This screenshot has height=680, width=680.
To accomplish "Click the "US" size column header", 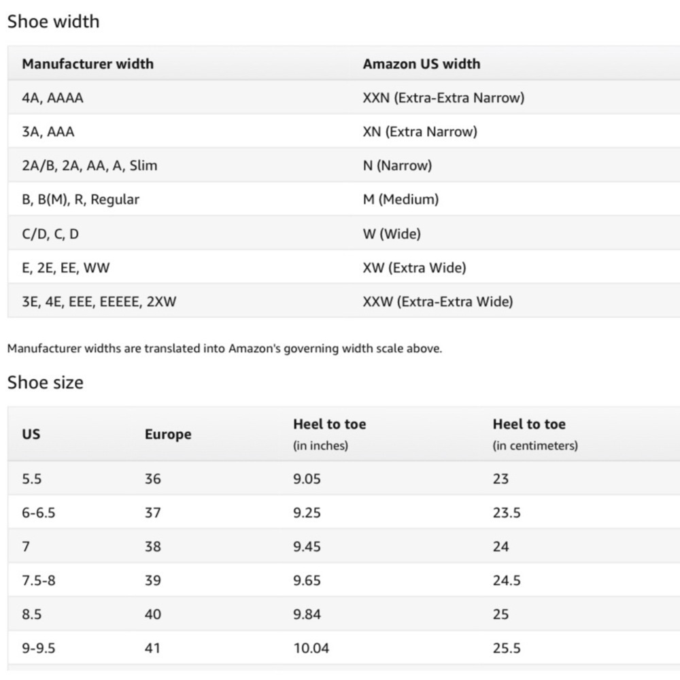I will (x=31, y=434).
